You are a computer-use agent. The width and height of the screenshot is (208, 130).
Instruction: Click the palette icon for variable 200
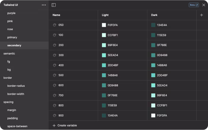[x=54, y=45]
